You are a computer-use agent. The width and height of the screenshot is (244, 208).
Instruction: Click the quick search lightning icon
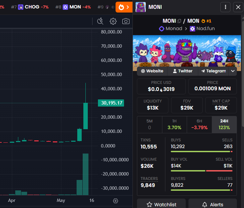click(100, 21)
